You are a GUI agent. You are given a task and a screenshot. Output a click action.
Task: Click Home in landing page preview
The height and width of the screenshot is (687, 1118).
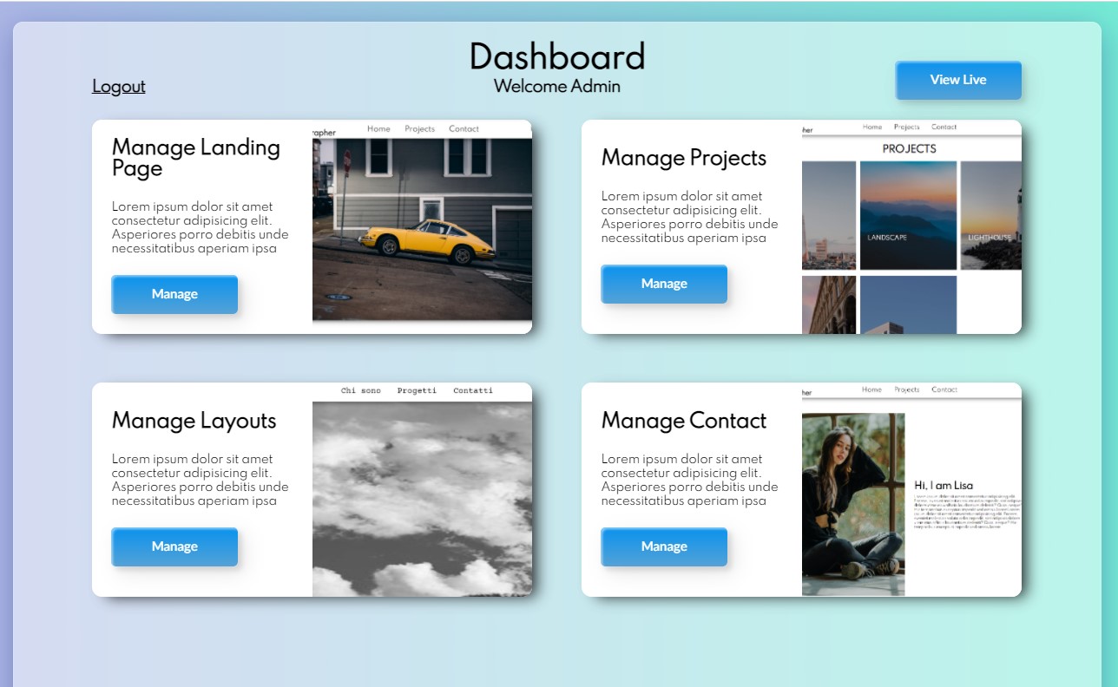[378, 129]
